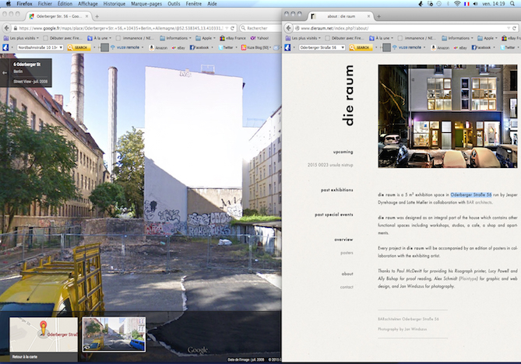Image resolution: width=521 pixels, height=364 pixels.
Task: Close the 'about : die raum' tab
Action: 368,16
